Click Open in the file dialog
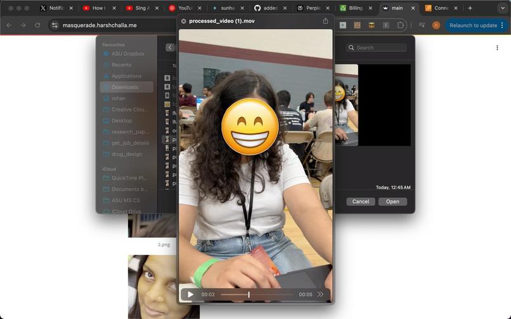The height and width of the screenshot is (319, 511). (392, 201)
